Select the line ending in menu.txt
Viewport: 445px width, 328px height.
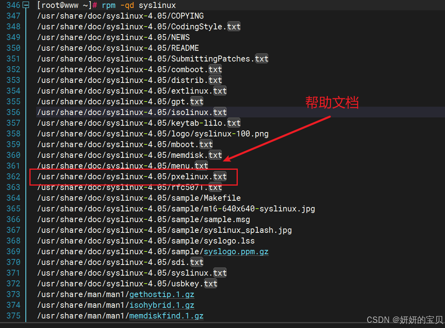pos(123,166)
